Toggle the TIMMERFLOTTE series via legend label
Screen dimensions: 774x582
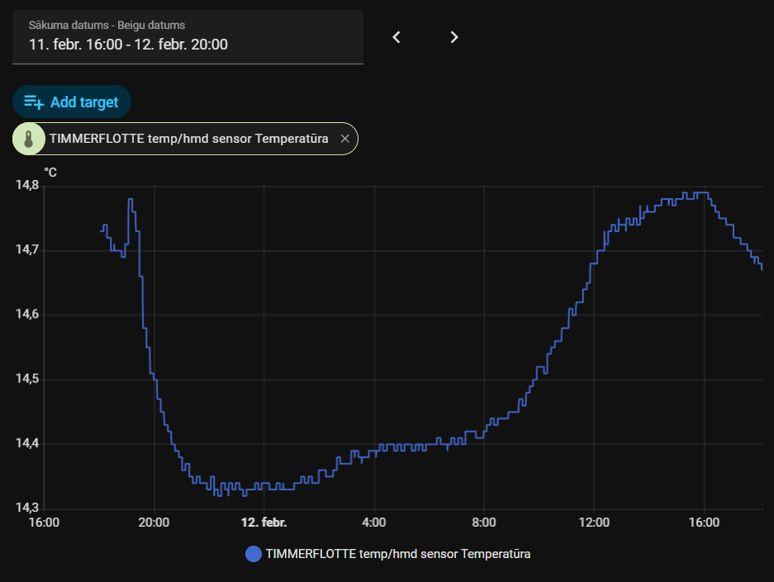tap(397, 554)
